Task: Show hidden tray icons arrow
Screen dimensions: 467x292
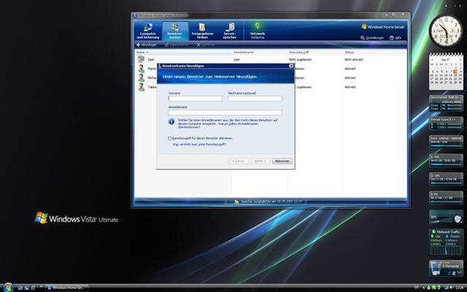Action: click(423, 288)
